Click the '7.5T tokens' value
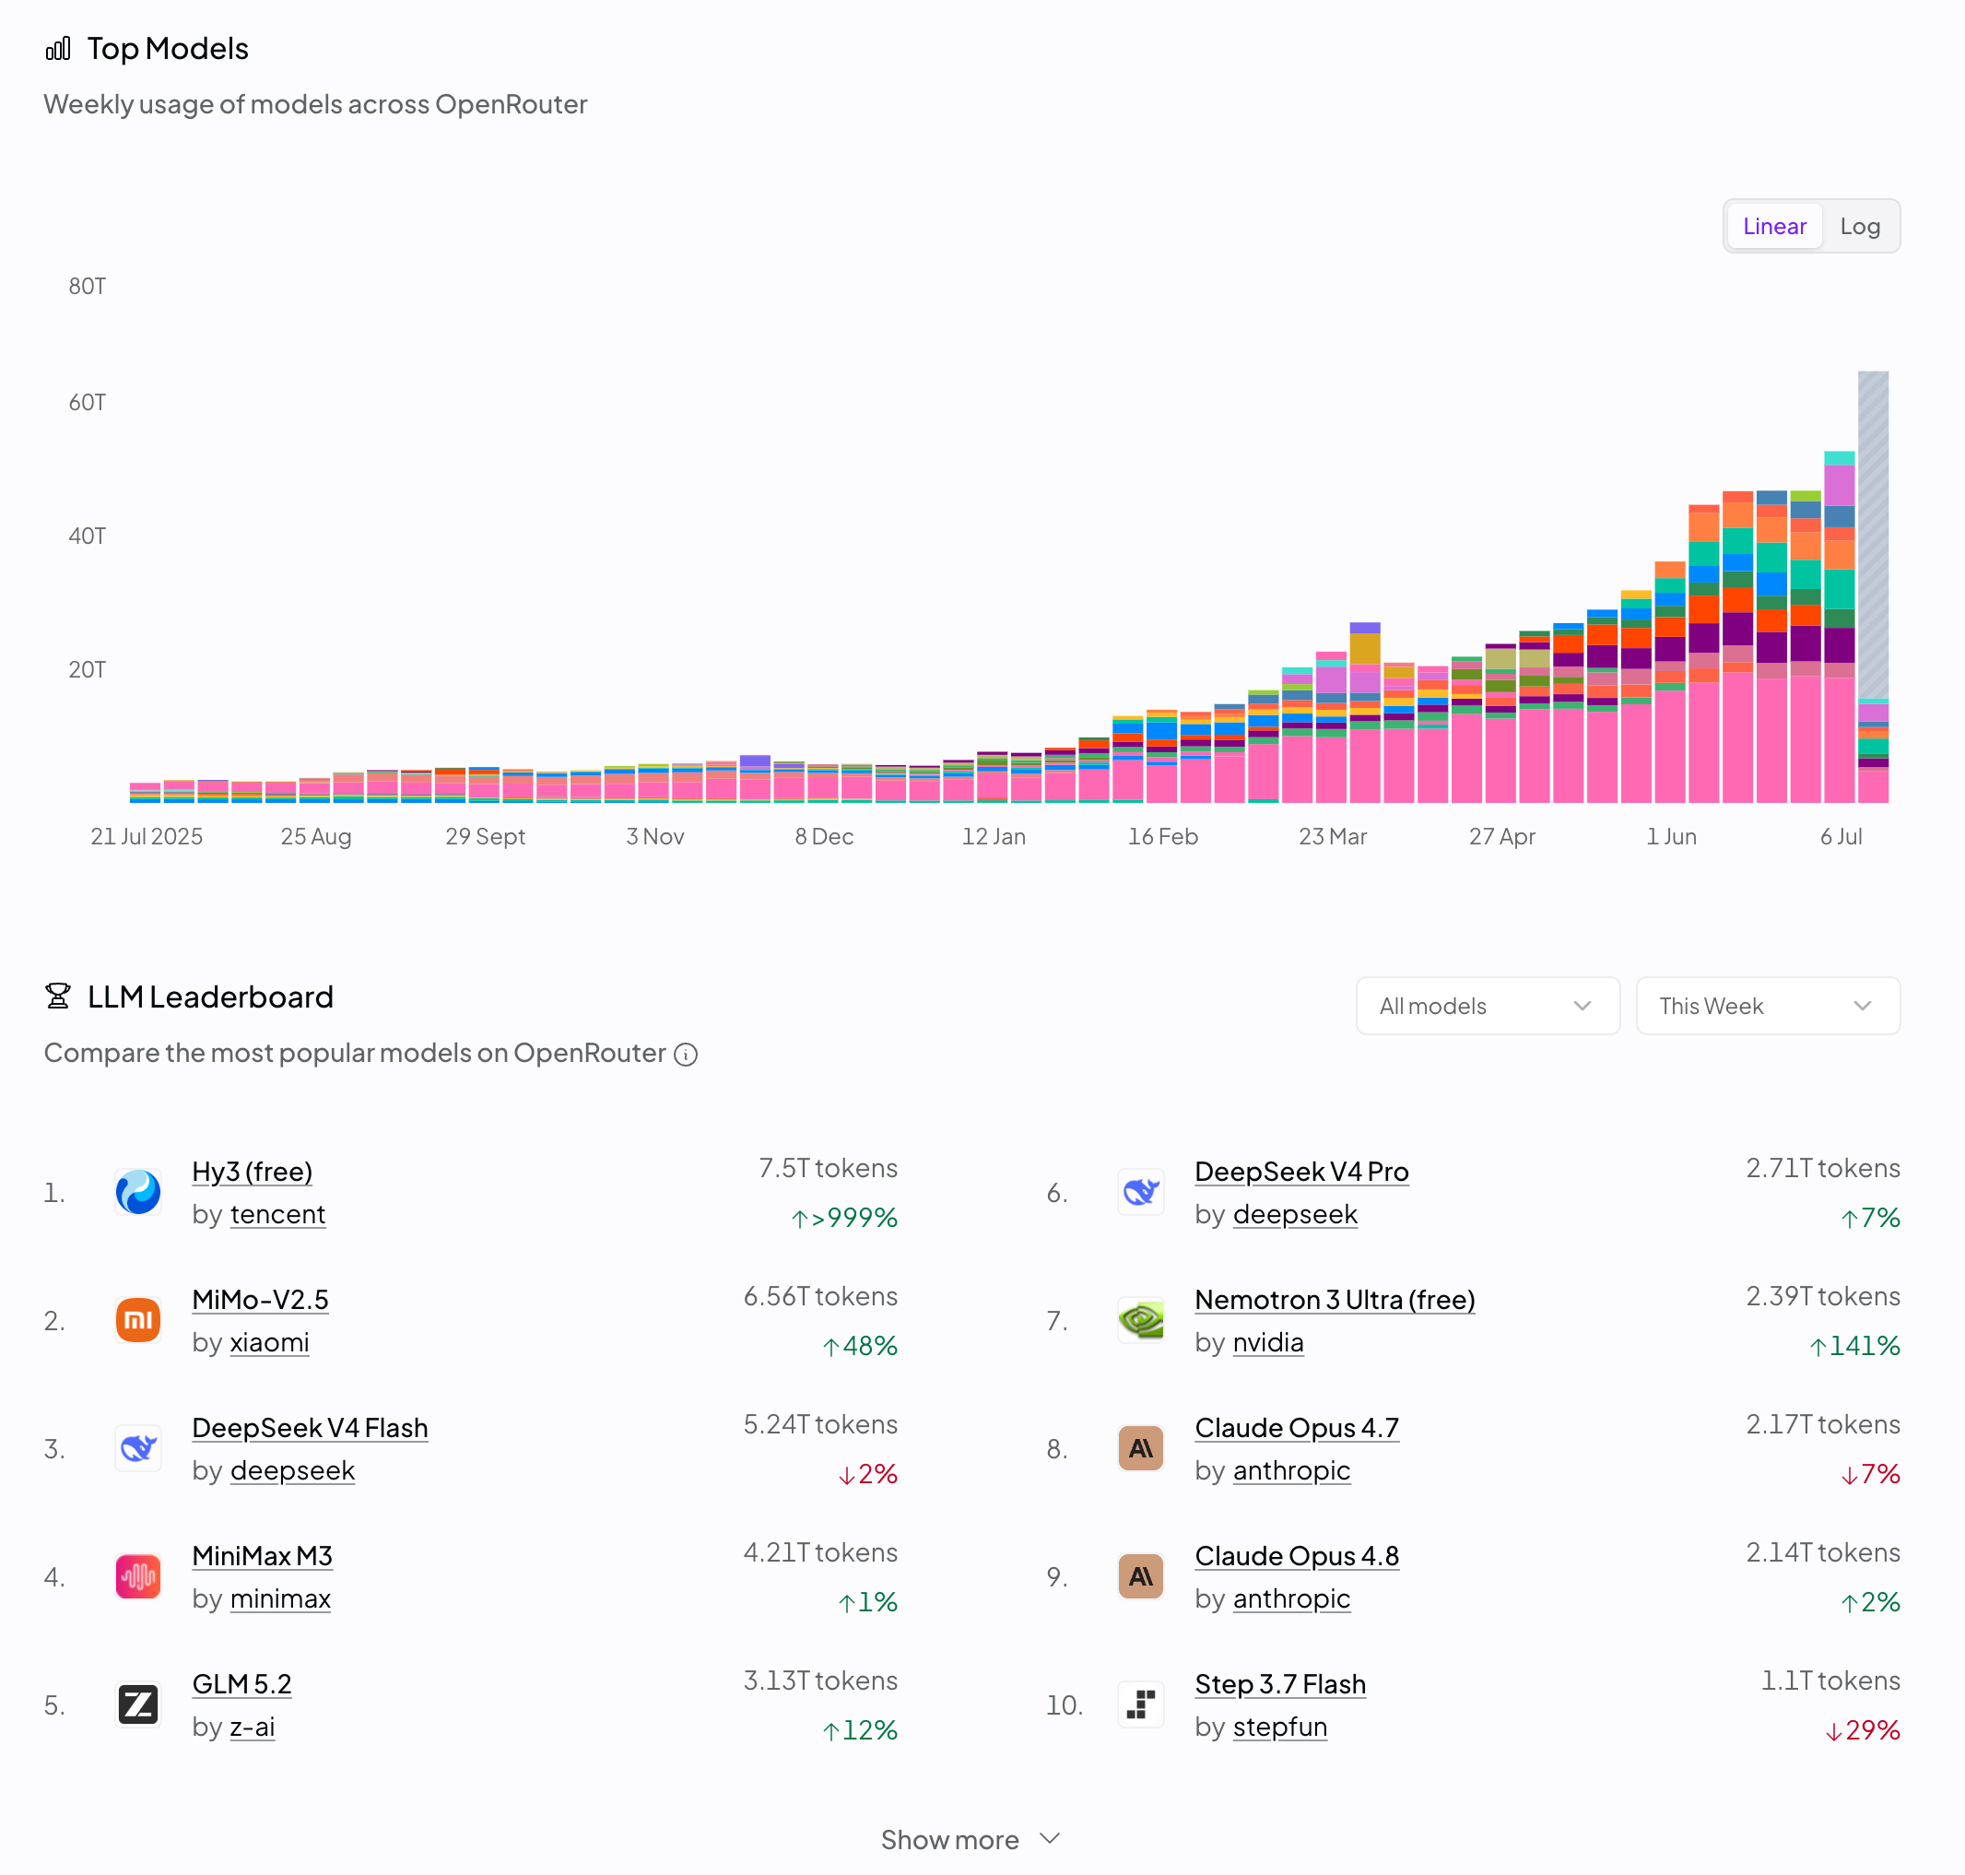The image size is (1965, 1875). click(828, 1167)
